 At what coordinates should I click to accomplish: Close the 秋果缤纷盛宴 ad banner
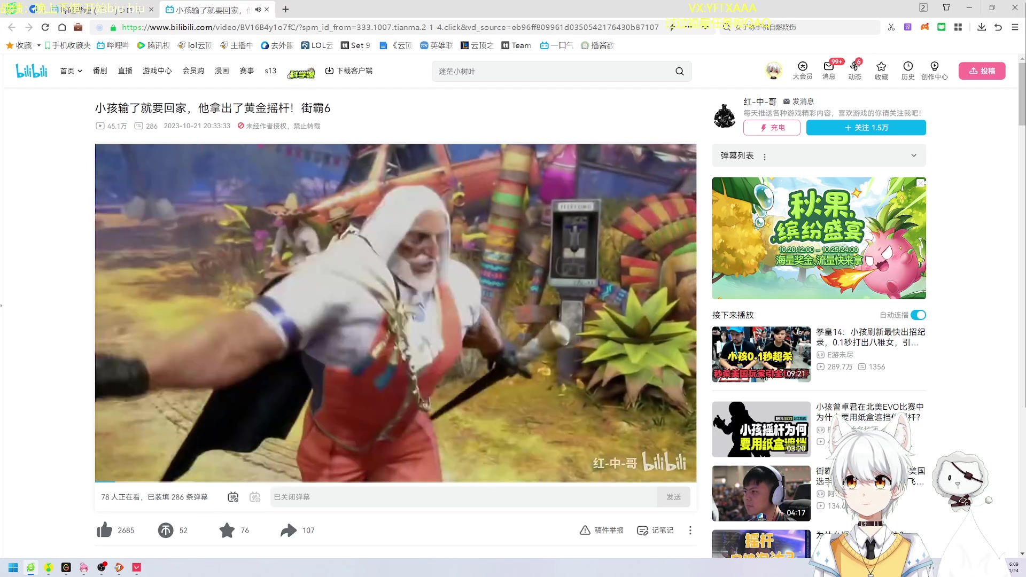coord(920,183)
